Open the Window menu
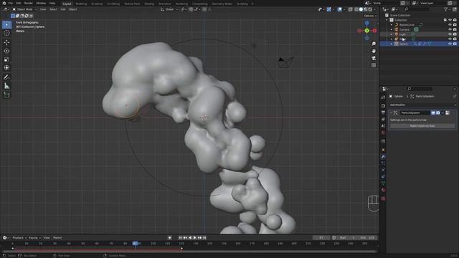Screen dimensions: 459x258 pos(41,3)
